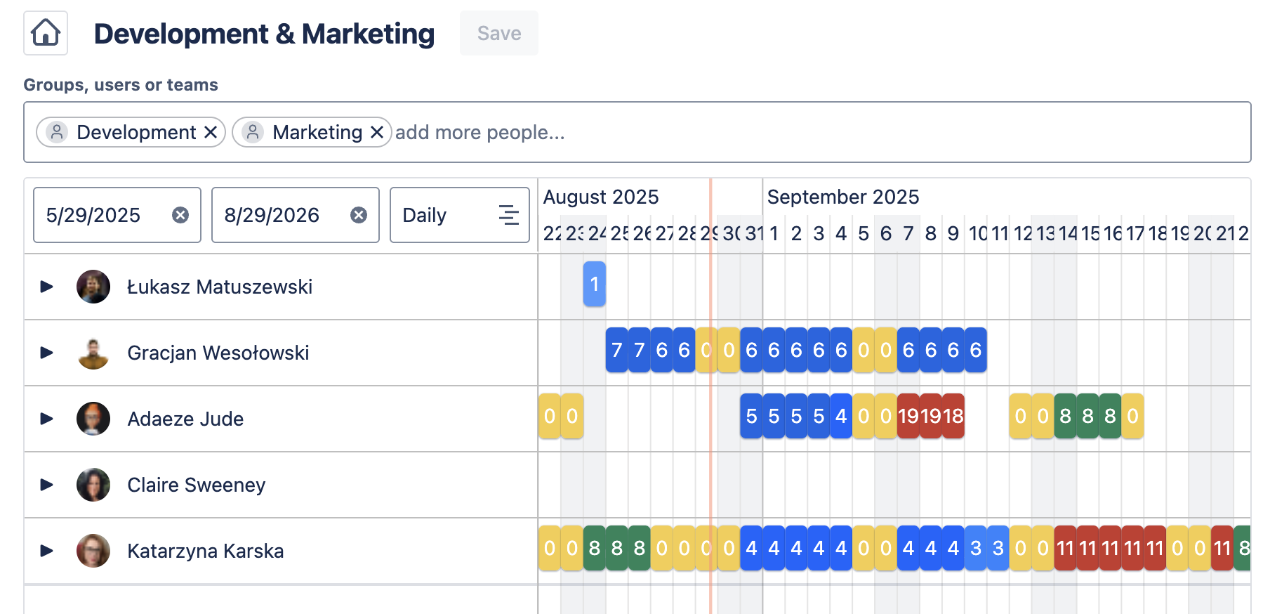
Task: Expand Adaeze Jude's row
Action: point(46,419)
